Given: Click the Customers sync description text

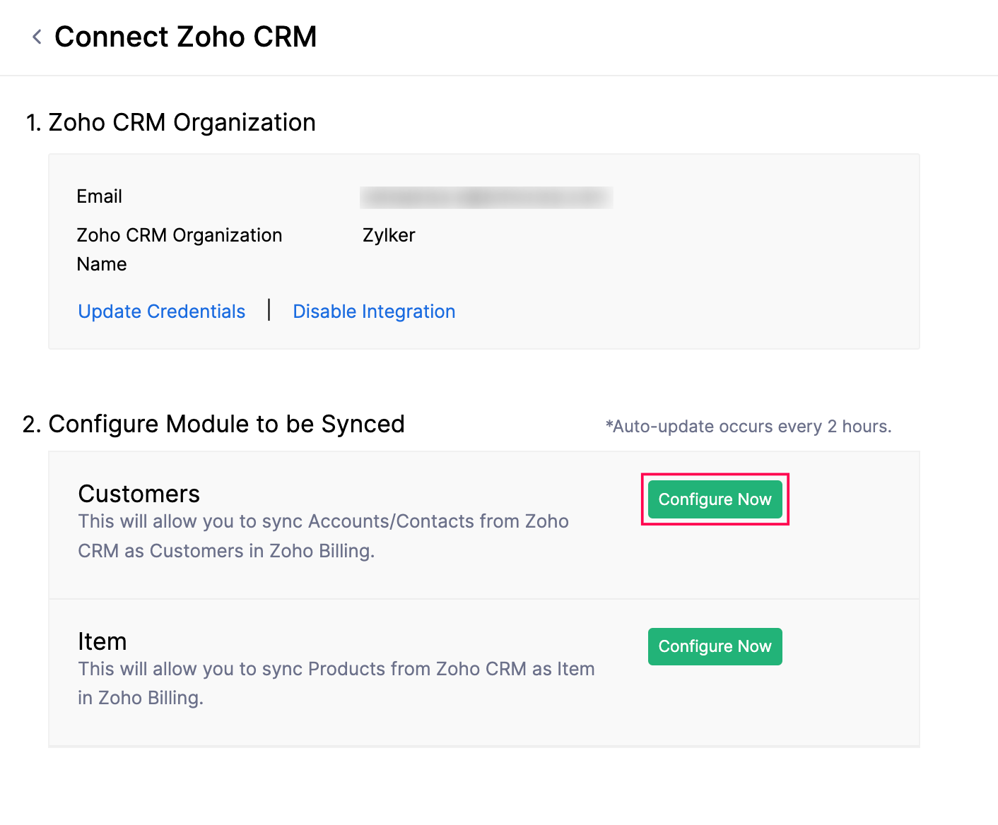Looking at the screenshot, I should [323, 535].
